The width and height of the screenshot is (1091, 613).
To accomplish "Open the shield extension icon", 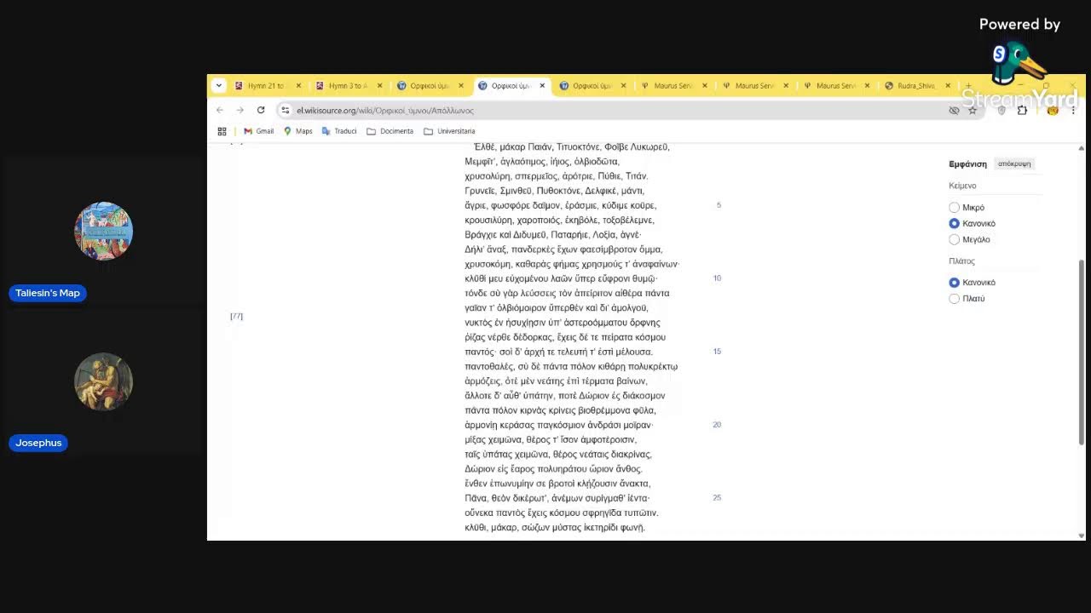I will (1002, 110).
